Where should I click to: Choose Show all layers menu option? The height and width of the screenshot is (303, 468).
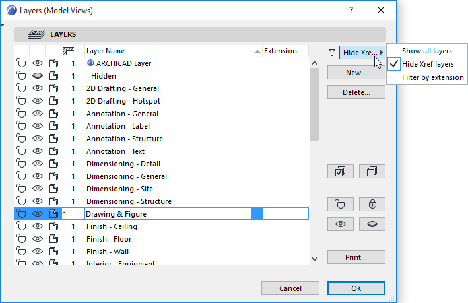click(x=426, y=51)
